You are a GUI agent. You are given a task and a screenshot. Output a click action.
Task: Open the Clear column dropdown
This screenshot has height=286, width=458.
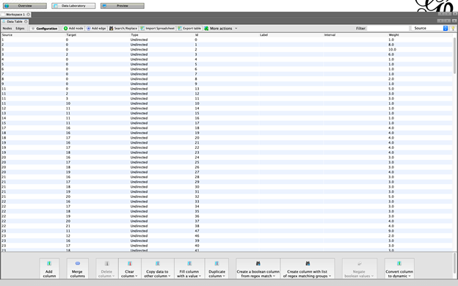(x=129, y=268)
